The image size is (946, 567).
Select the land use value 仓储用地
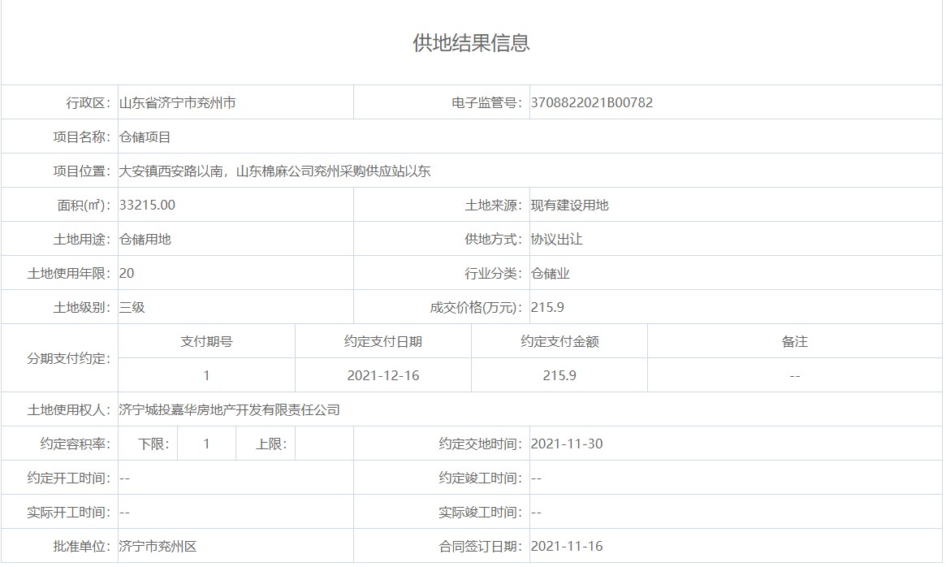click(x=145, y=240)
